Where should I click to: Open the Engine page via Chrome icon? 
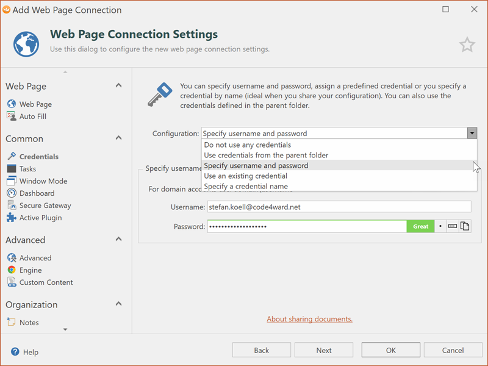pyautogui.click(x=12, y=270)
